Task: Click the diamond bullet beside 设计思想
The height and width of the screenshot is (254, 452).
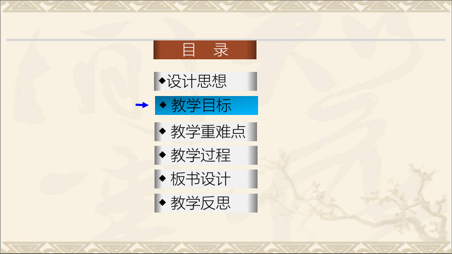Action: [162, 81]
